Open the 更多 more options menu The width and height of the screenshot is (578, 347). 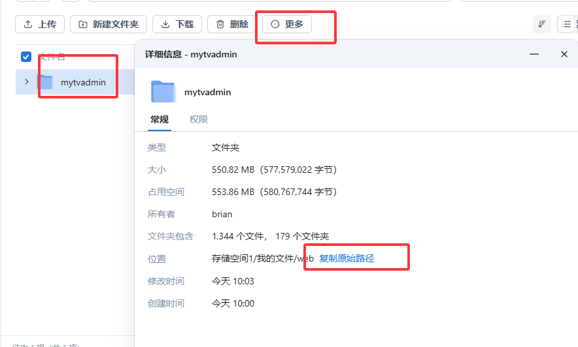coord(287,24)
